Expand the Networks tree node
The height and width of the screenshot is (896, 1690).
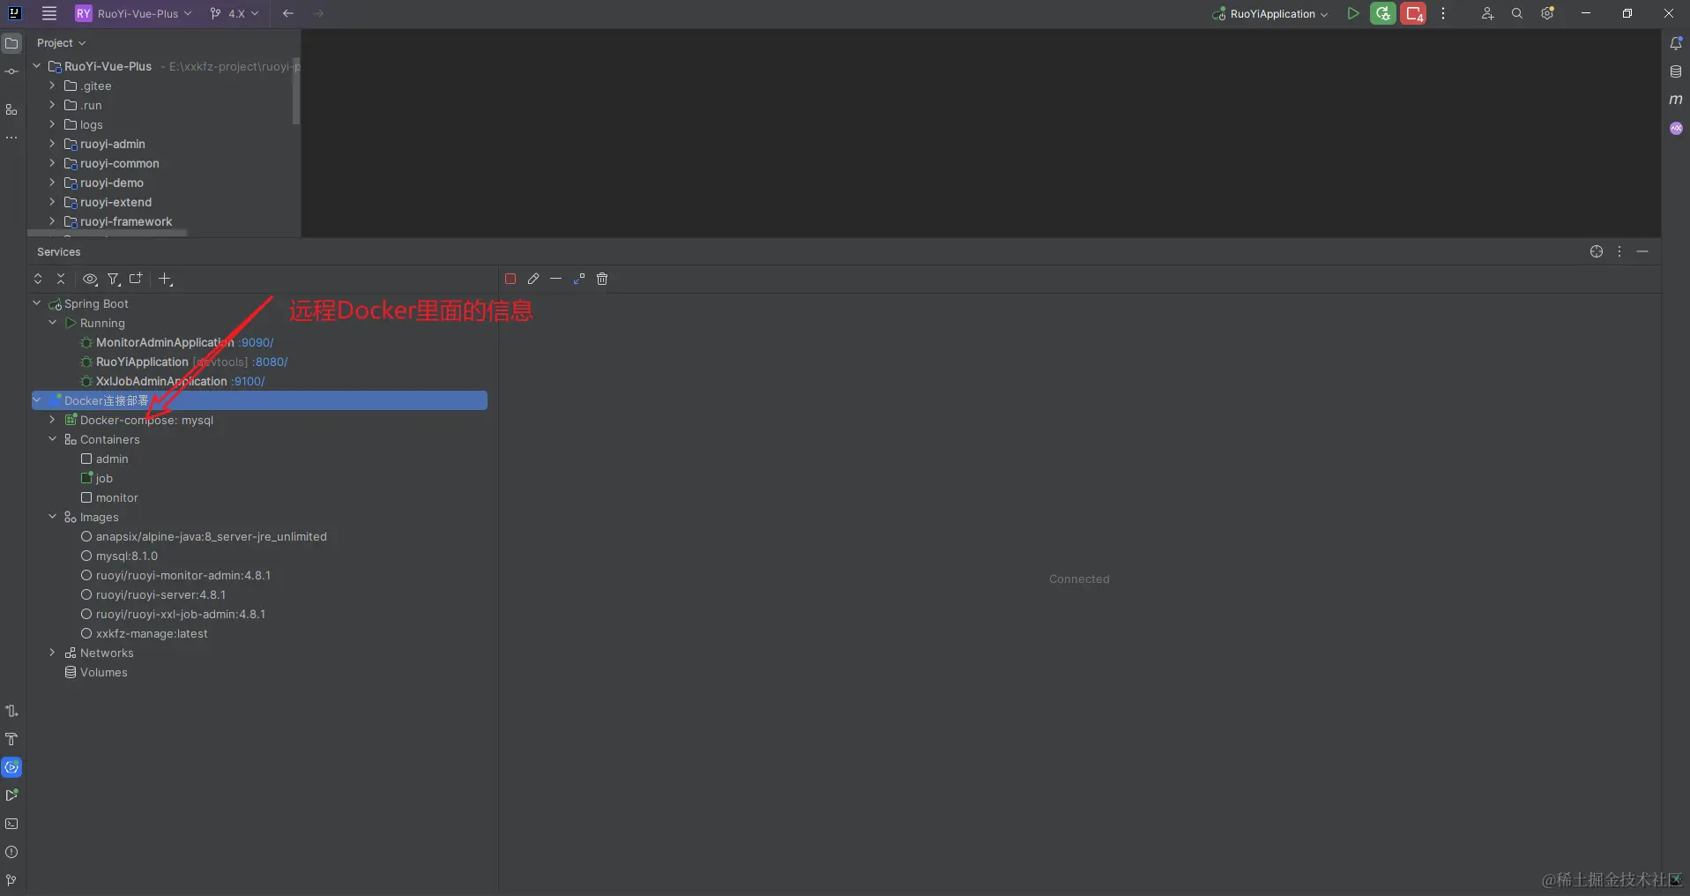pyautogui.click(x=51, y=653)
